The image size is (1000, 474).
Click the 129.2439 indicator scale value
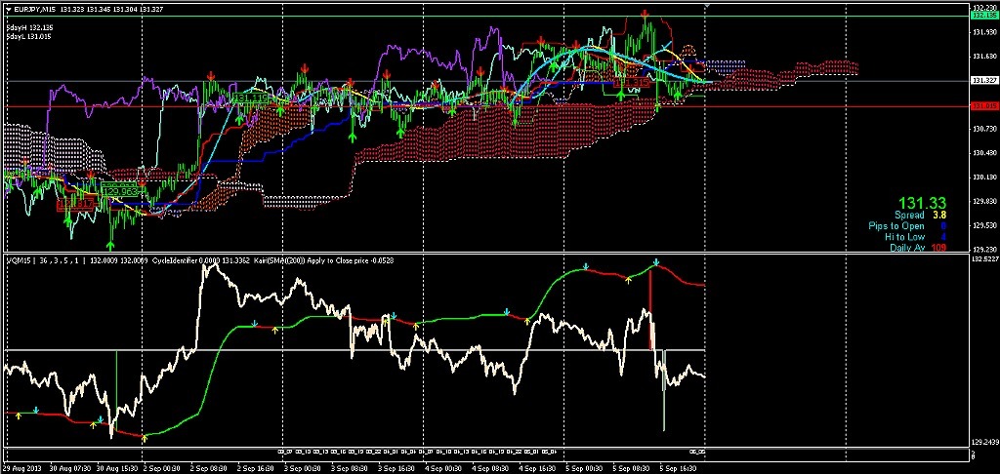pos(984,442)
